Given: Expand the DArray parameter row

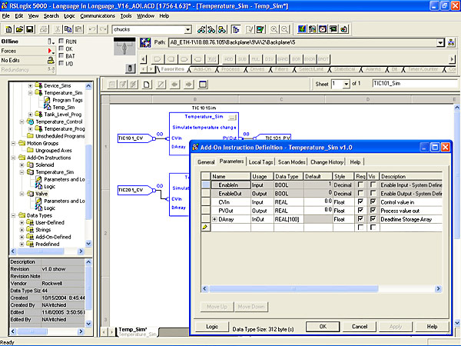Looking at the screenshot, I should (x=214, y=219).
